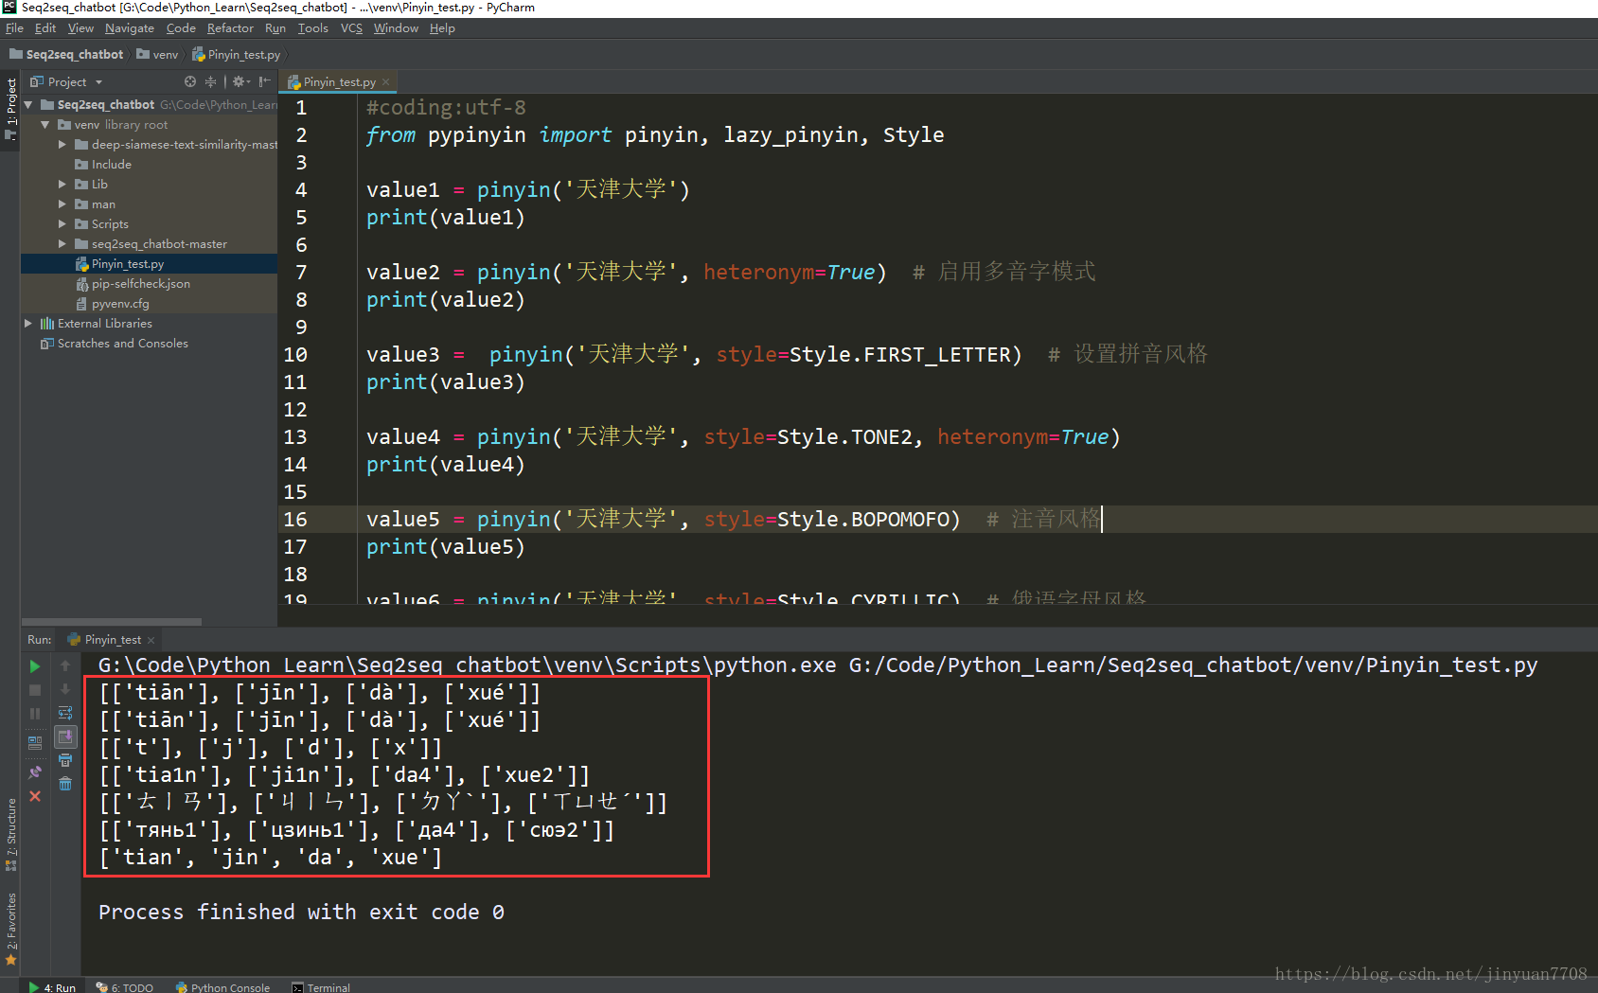
Task: Clear all console output with trash icon
Action: point(65,784)
